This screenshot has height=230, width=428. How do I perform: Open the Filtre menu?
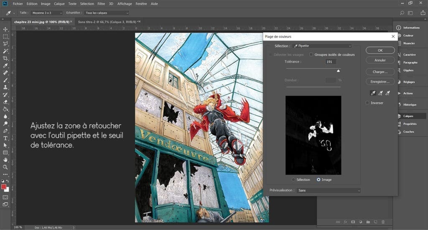(101, 4)
